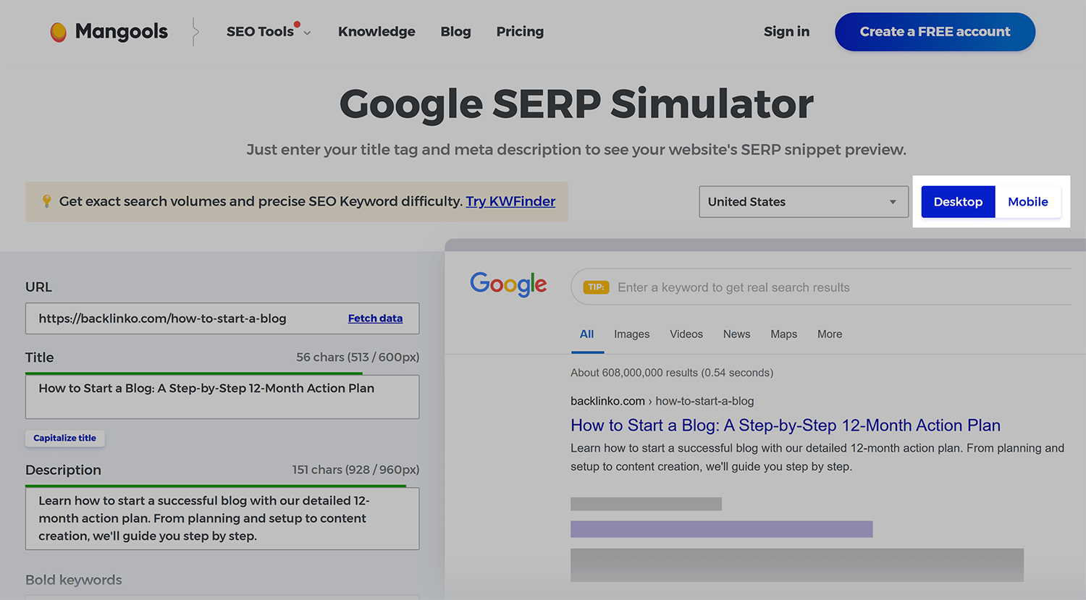Viewport: 1086px width, 600px height.
Task: Click the yellow TIP badge
Action: pos(596,287)
